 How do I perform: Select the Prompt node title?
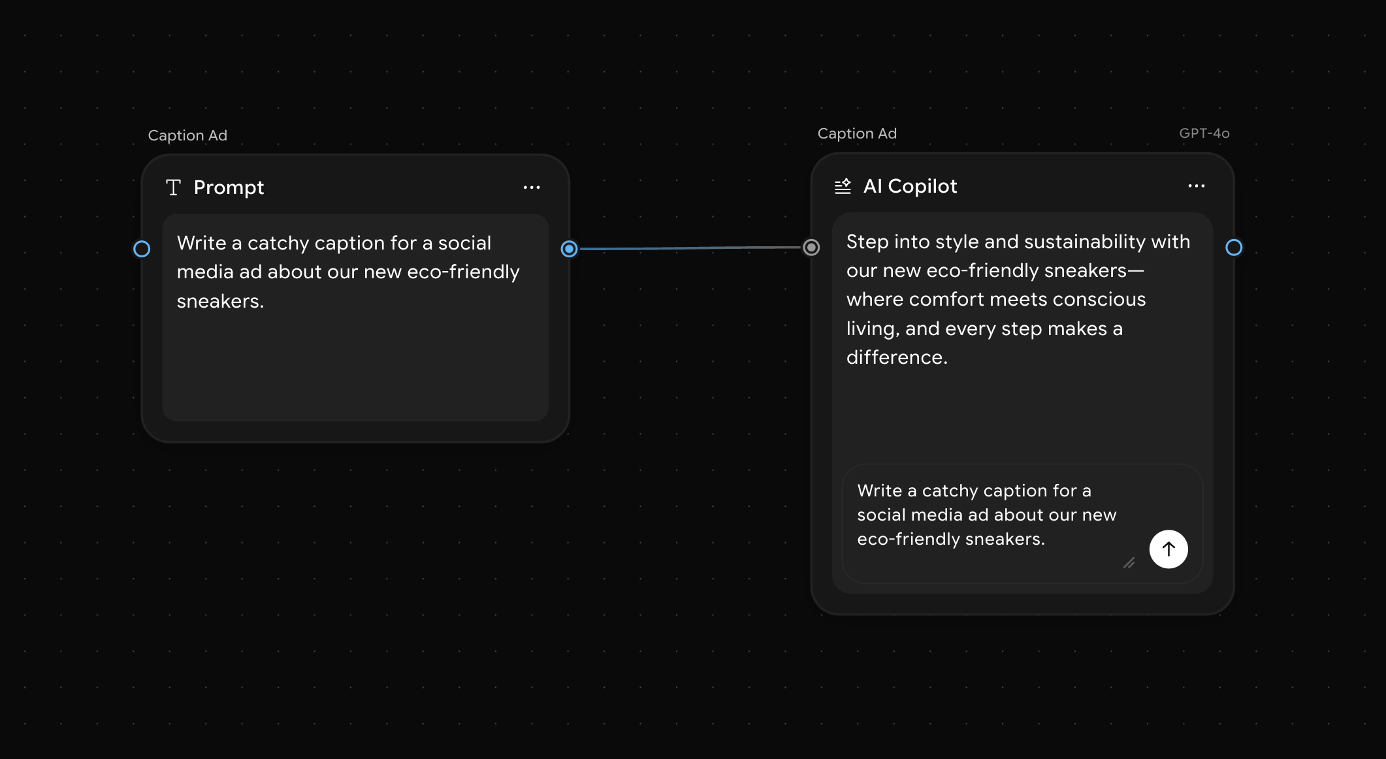coord(229,187)
